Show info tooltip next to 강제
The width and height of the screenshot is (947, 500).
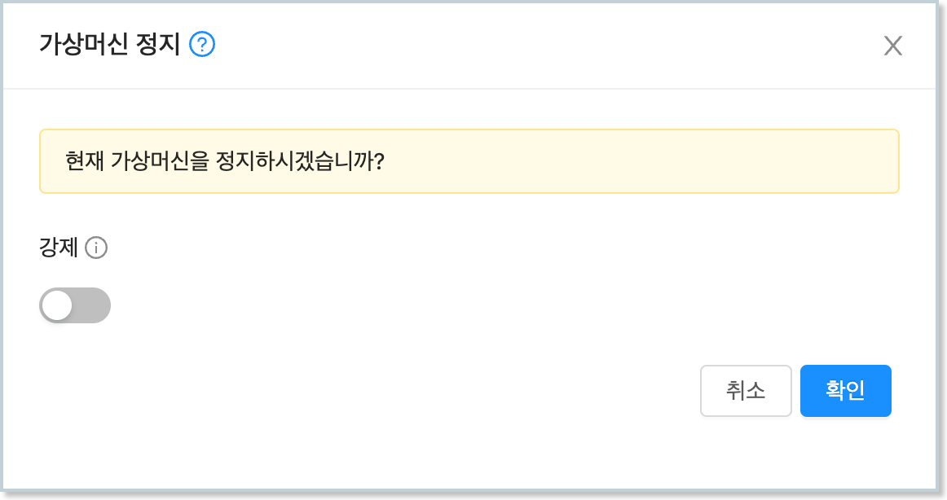[x=96, y=248]
